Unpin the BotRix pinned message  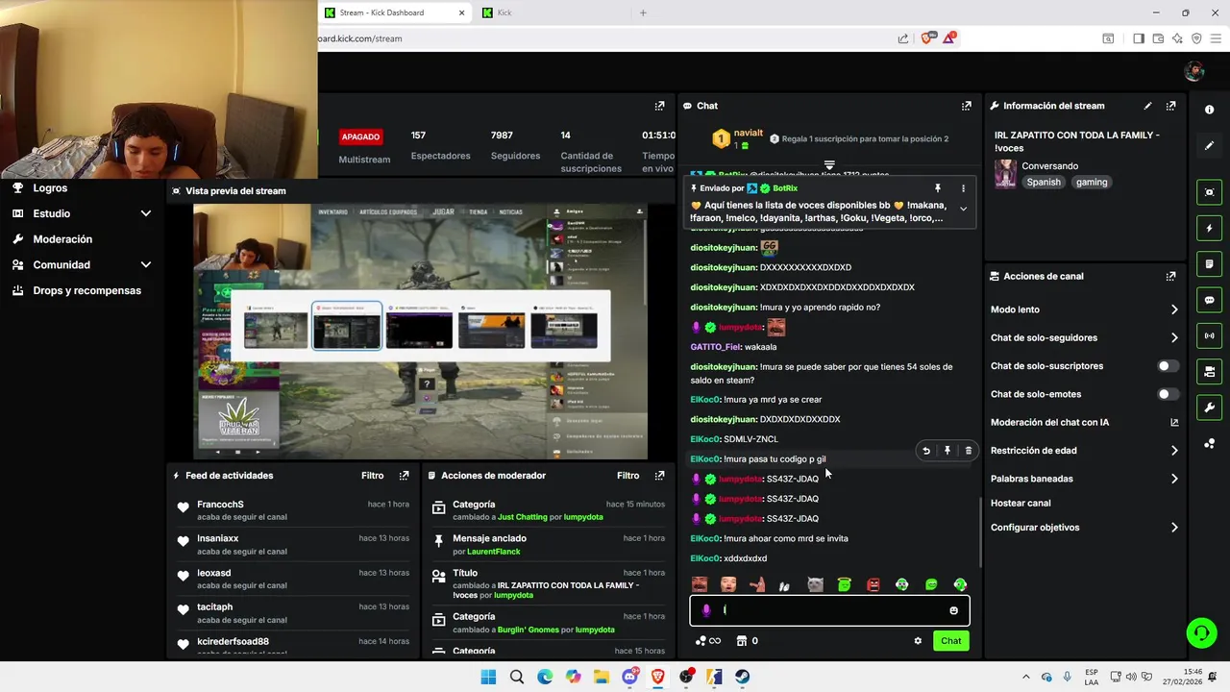point(937,188)
